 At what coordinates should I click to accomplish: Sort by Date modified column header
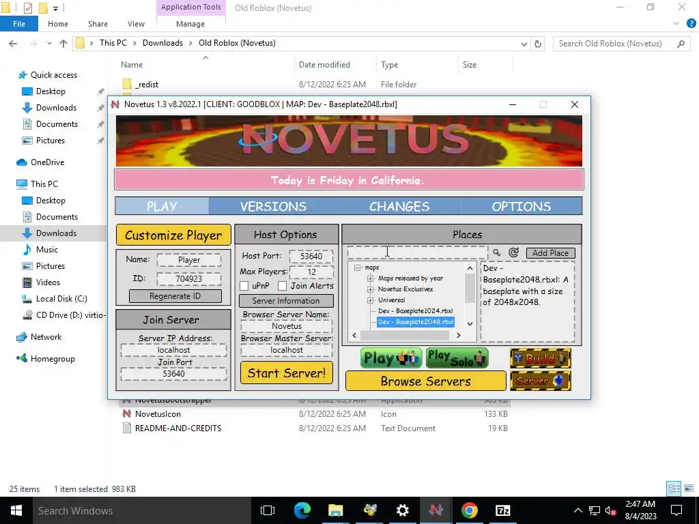324,65
